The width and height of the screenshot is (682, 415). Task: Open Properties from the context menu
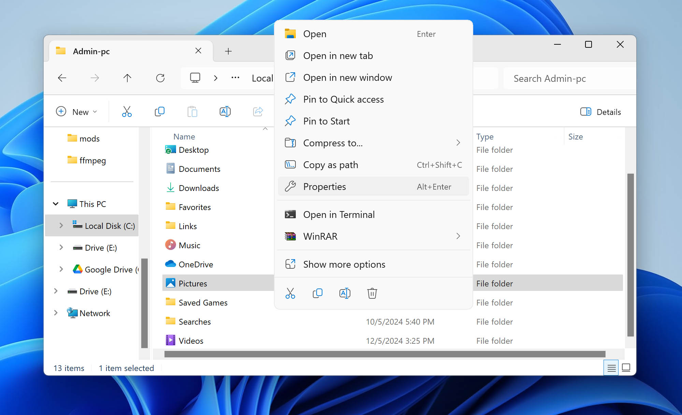click(x=373, y=187)
